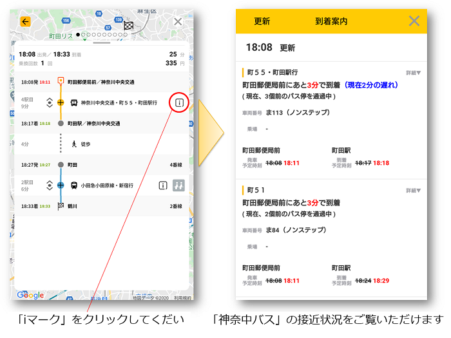451x338 pixels.
Task: Click the blue delay notice 現在2分の遅れ
Action: (x=371, y=85)
